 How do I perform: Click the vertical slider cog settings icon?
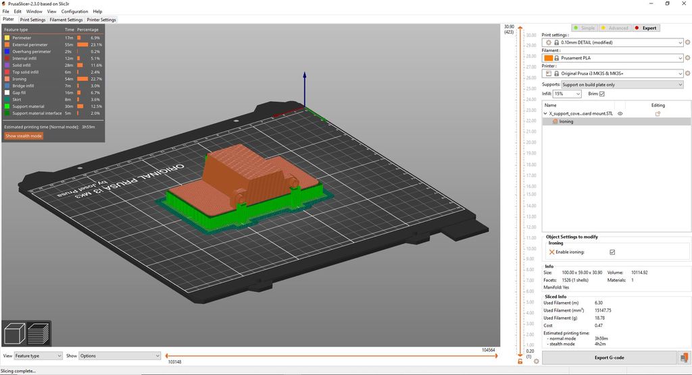536,362
